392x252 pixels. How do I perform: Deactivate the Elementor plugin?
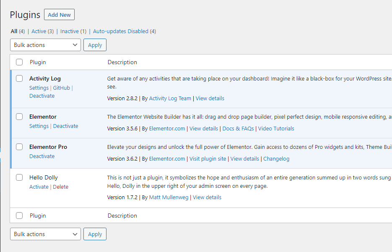click(65, 126)
